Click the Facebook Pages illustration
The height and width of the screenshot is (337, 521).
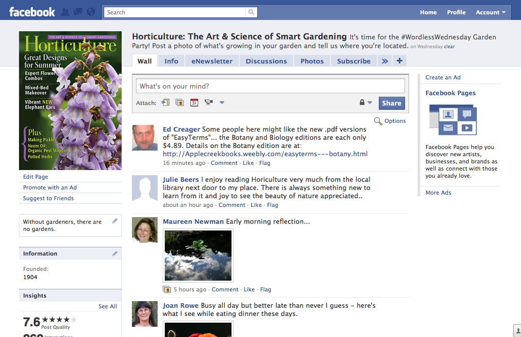tap(453, 120)
